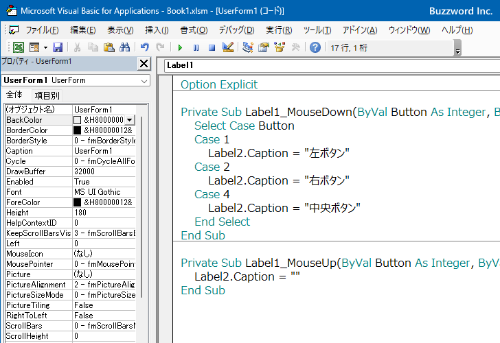Open the ウィンドウ(W) menu

pyautogui.click(x=409, y=30)
